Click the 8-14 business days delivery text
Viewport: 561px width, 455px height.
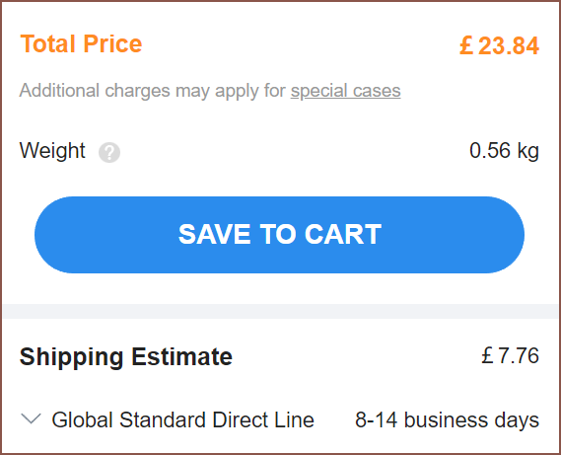(447, 419)
